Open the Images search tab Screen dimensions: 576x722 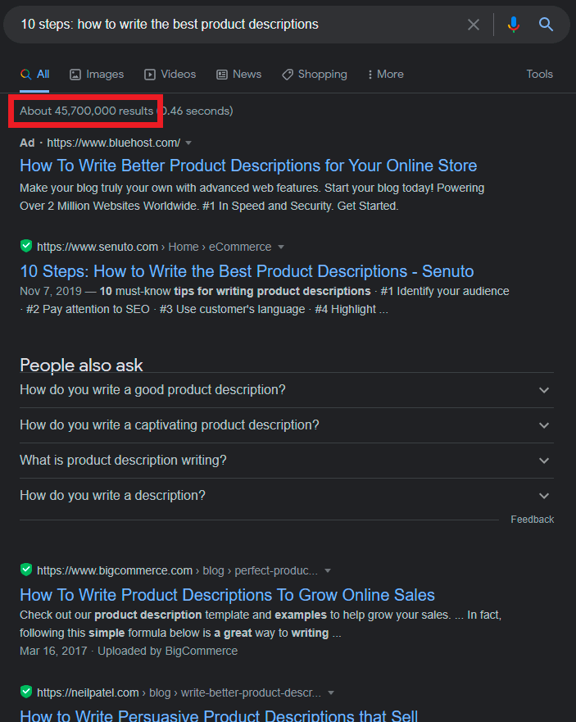click(97, 74)
